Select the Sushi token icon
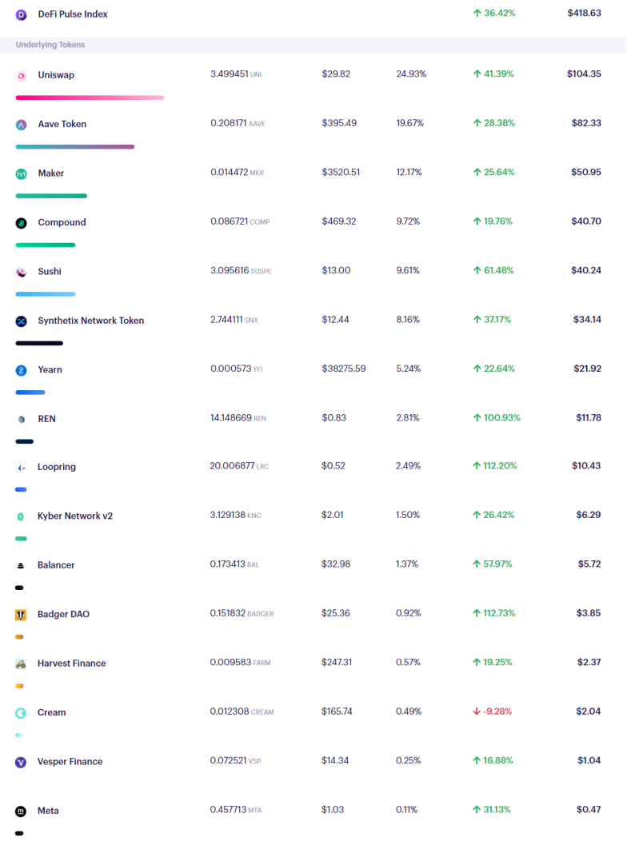This screenshot has width=627, height=849. point(21,273)
